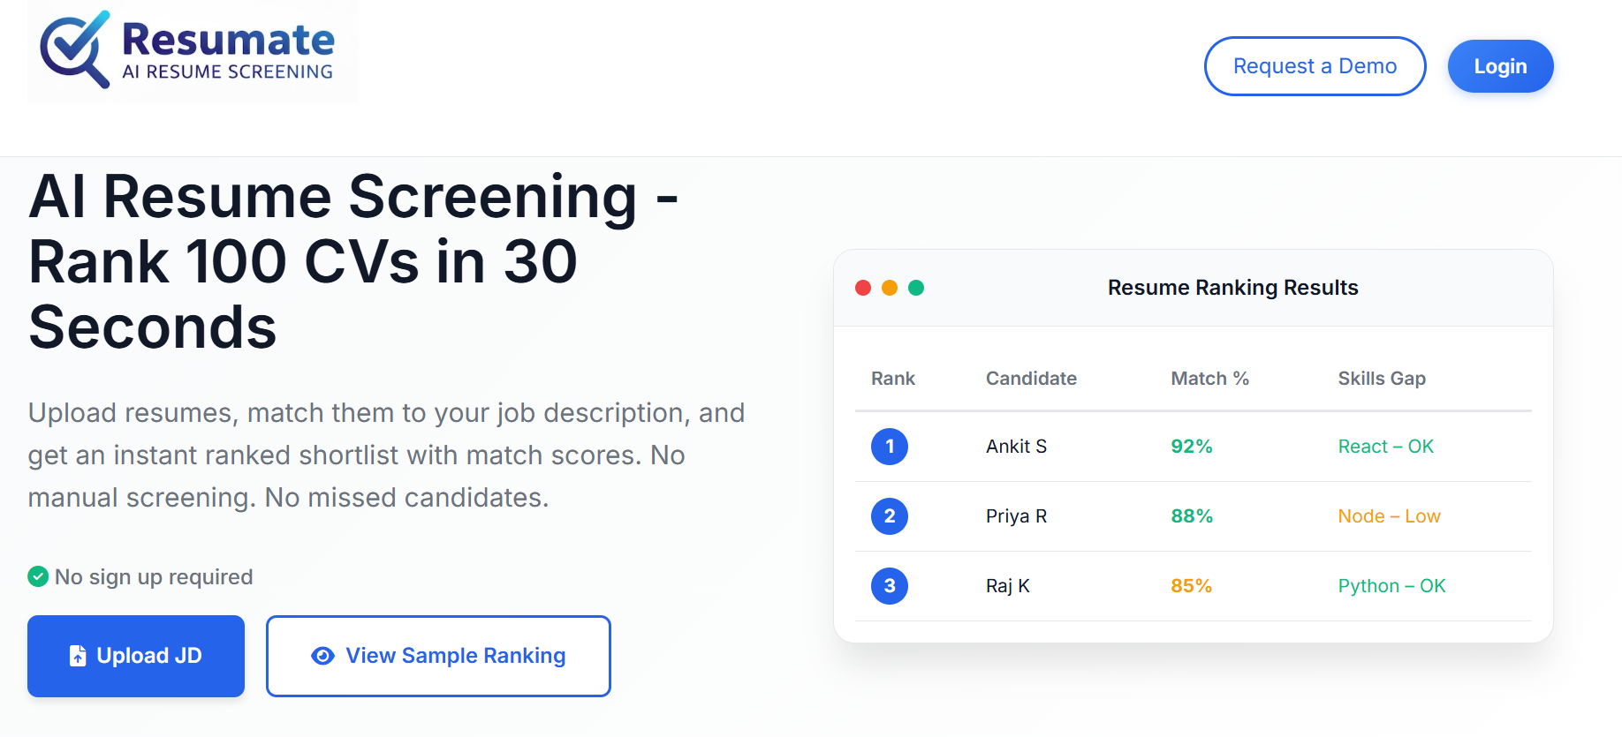Click the Resumate logo
1622x737 pixels.
[192, 51]
